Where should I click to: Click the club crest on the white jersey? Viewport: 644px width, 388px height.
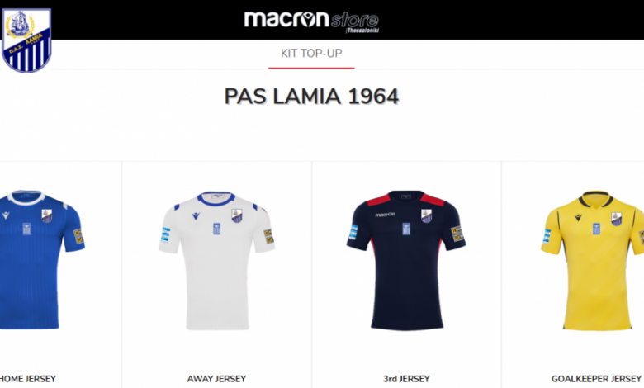pos(237,215)
